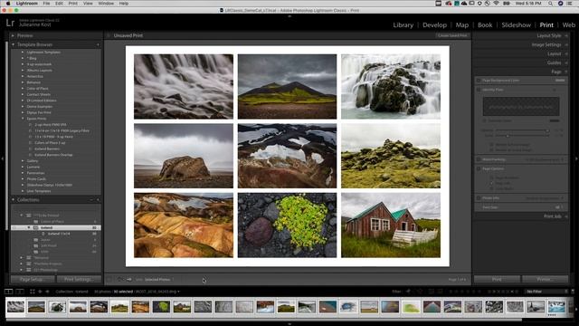Click the Page Setup button
The width and height of the screenshot is (579, 326).
click(x=33, y=280)
